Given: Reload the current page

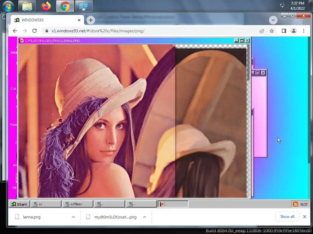Looking at the screenshot, I should 35,31.
